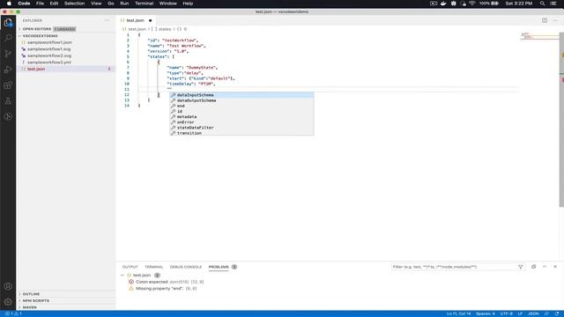Click the line and column indicator
564x317 pixels.
pos(458,313)
